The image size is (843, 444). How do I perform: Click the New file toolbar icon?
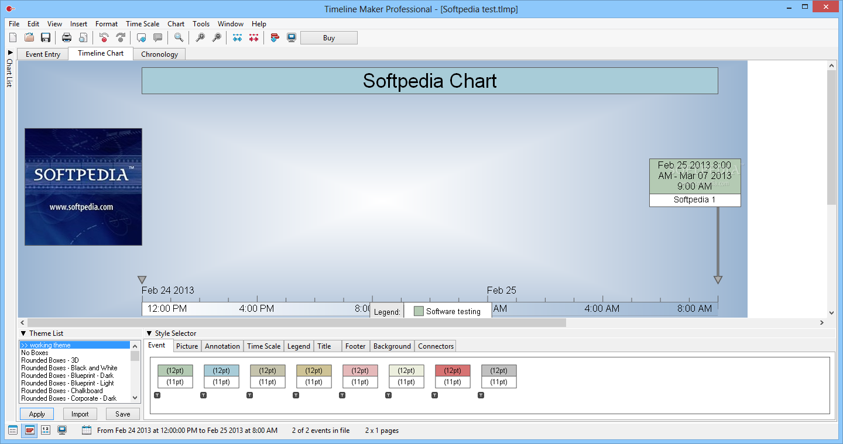pyautogui.click(x=13, y=38)
